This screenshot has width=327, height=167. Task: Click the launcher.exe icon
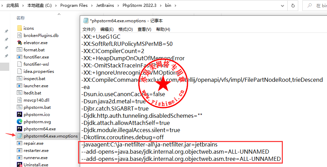coord(20,86)
